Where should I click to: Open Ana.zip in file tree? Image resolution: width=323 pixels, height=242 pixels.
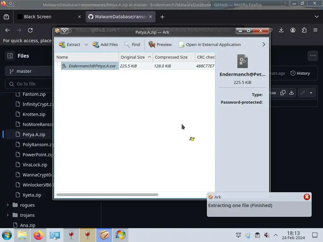[x=28, y=225]
